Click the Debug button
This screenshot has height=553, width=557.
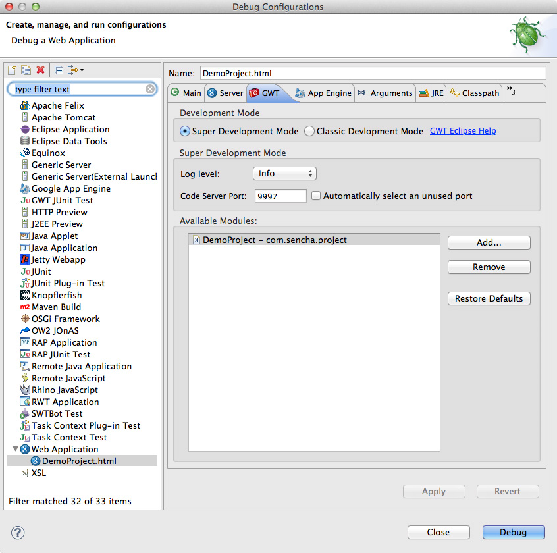coord(514,532)
